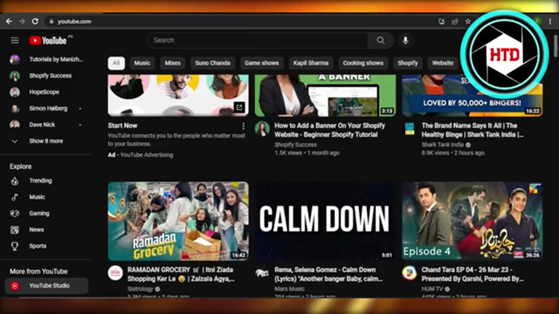Expand Show 8 more subscriptions

(x=46, y=141)
